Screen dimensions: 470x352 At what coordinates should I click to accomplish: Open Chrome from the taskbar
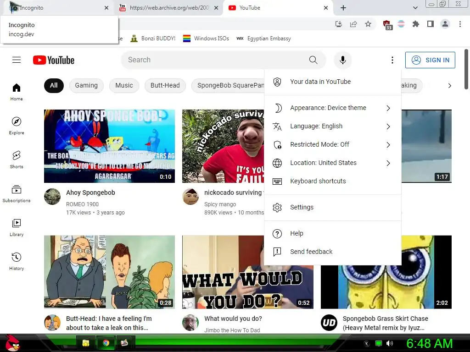coord(106,343)
